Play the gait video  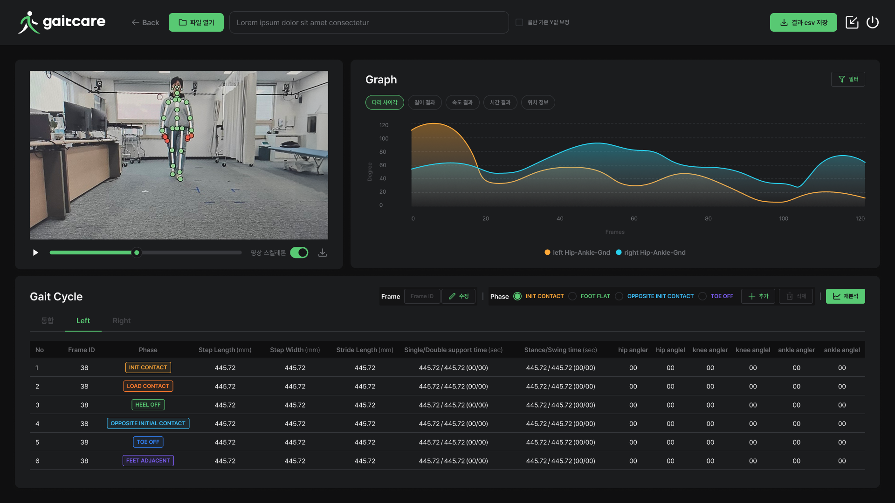35,252
